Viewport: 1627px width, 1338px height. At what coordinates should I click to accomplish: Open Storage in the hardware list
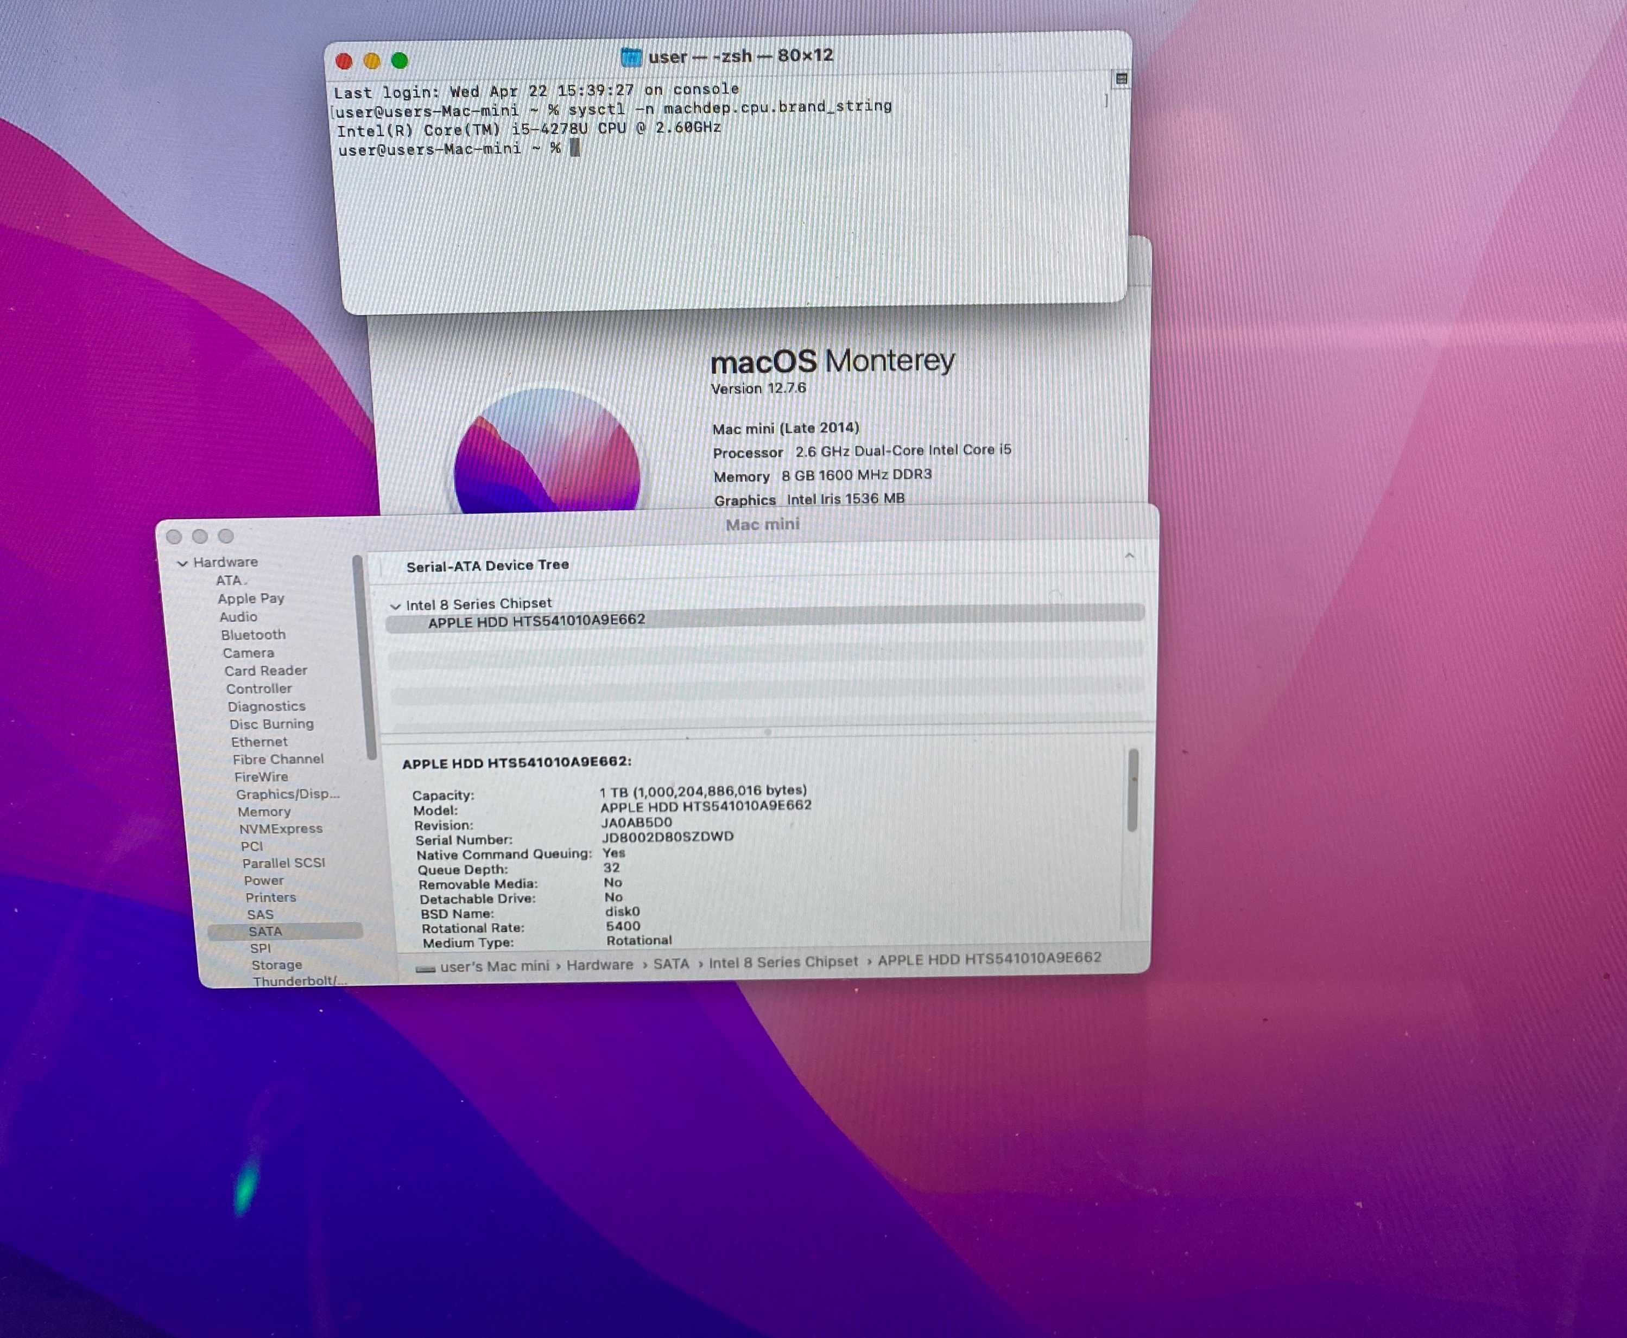click(x=277, y=965)
